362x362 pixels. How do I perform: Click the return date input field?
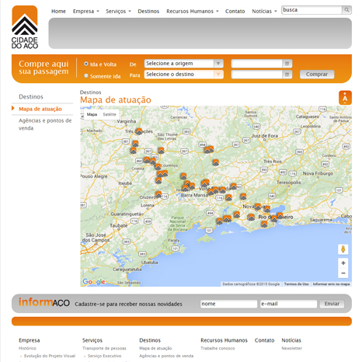click(257, 75)
